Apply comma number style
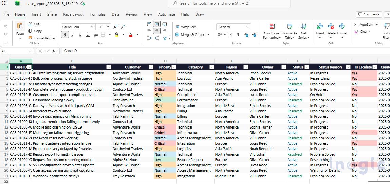The width and height of the screenshot is (390, 184). 238,35
